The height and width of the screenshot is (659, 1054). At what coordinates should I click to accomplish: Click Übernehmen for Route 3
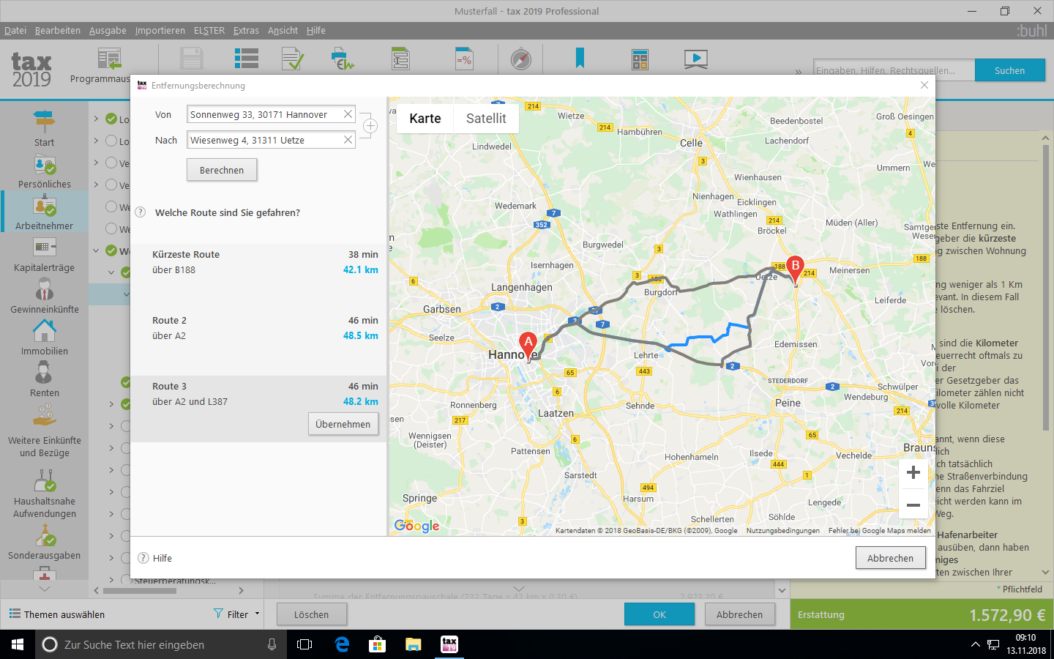(x=343, y=424)
